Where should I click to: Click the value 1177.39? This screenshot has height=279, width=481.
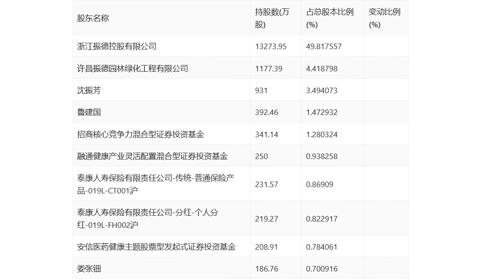(269, 68)
